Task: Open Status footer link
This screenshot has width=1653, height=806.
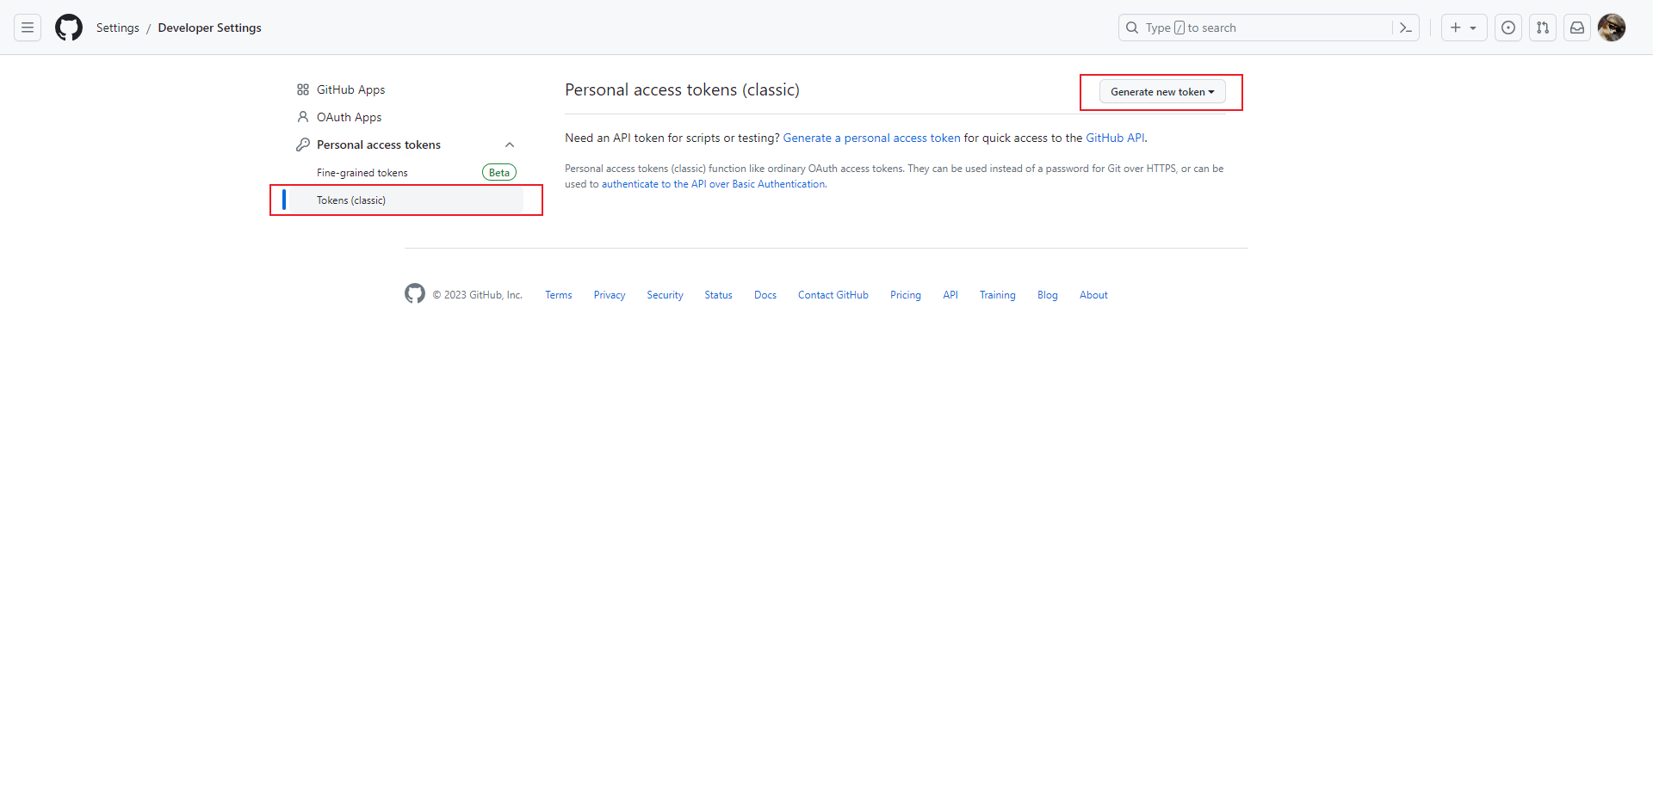Action: [x=718, y=295]
